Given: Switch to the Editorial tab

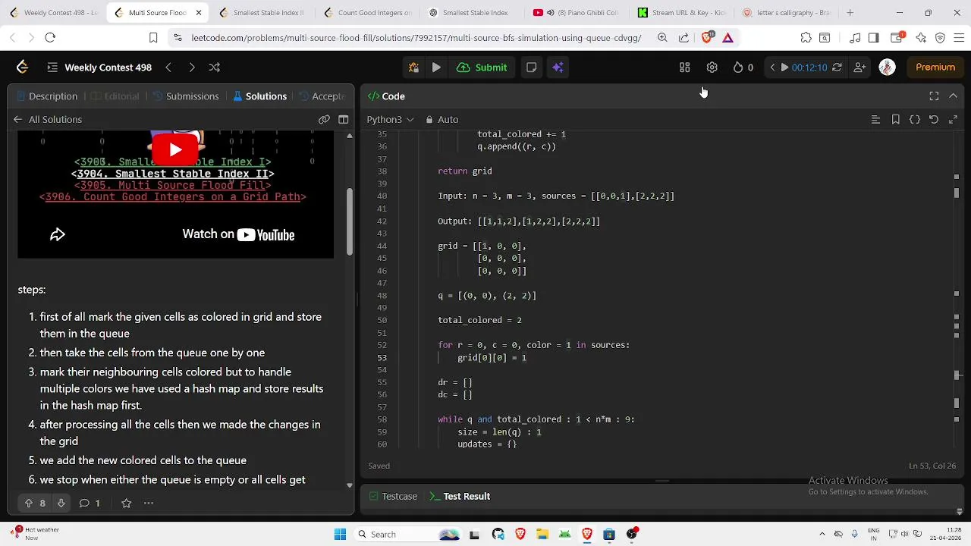Looking at the screenshot, I should pos(115,96).
